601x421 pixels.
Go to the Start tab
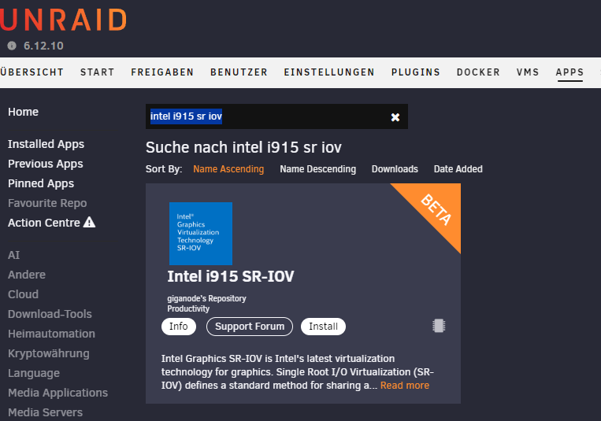[98, 72]
